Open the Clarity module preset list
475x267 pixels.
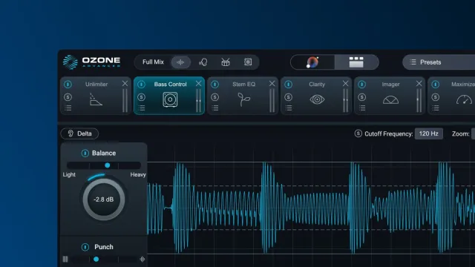[x=289, y=108]
